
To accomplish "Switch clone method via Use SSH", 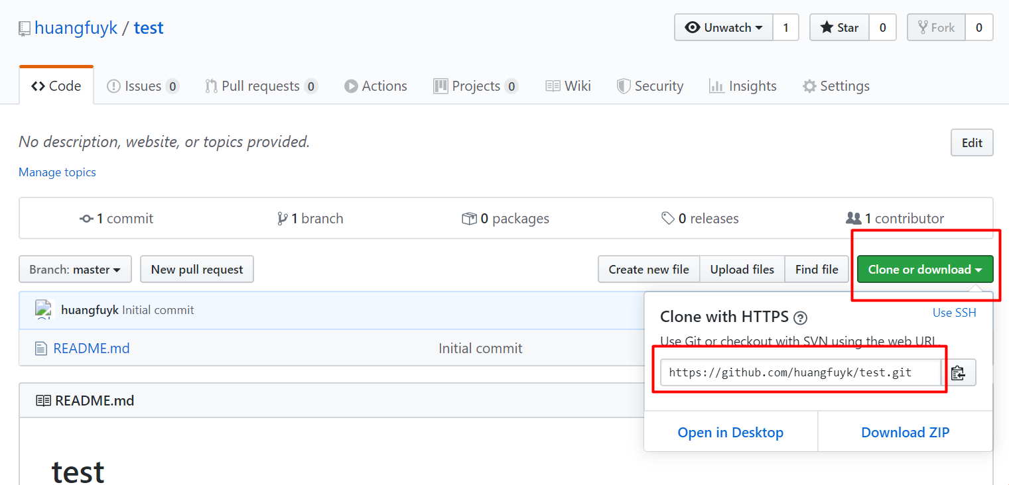I will 954,313.
